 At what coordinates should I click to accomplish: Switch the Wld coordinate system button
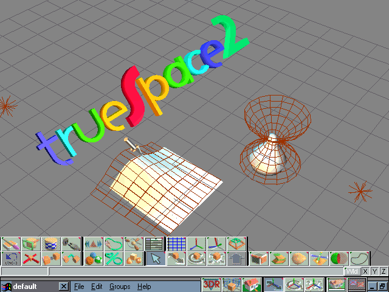pos(353,271)
